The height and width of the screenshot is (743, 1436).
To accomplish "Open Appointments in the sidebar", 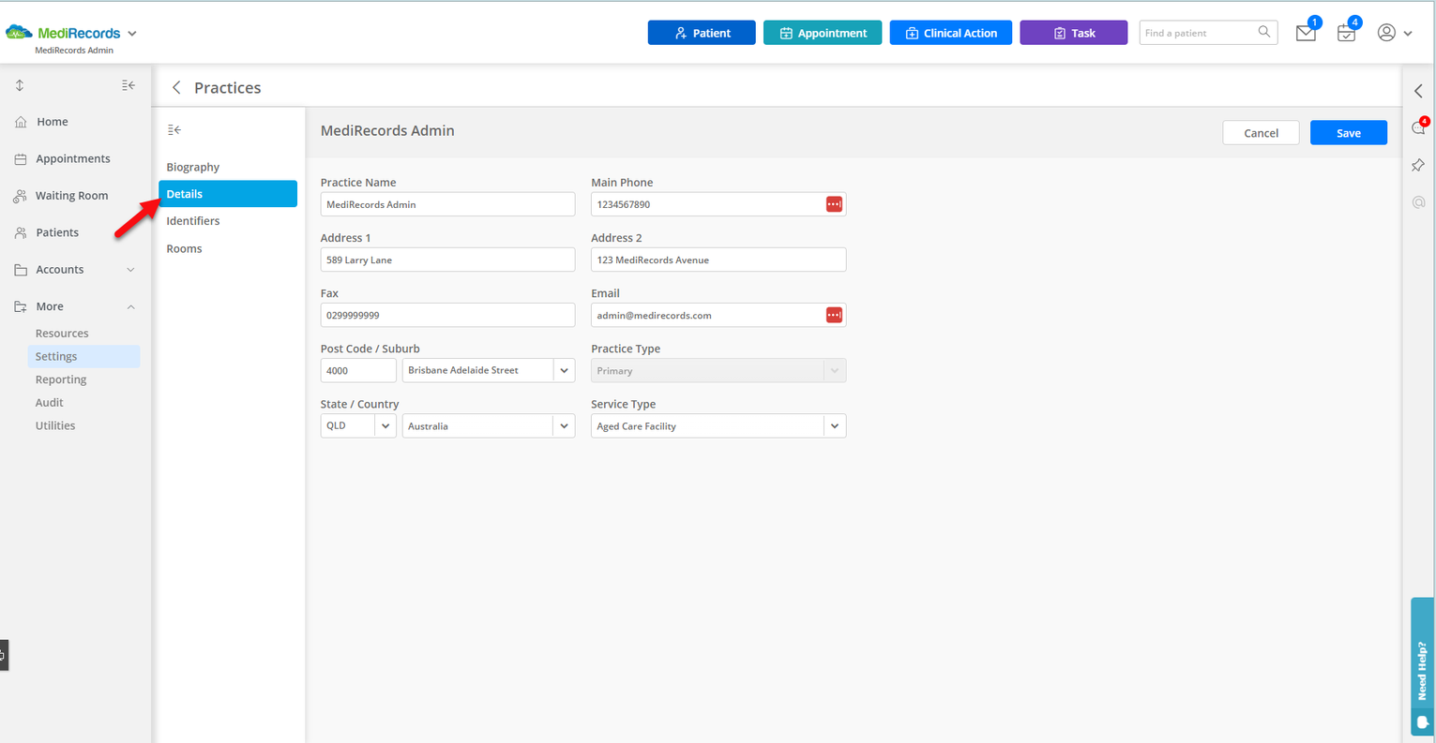I will (x=75, y=158).
